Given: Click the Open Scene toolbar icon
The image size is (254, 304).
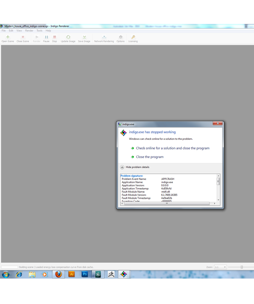Looking at the screenshot, I should pos(8,37).
